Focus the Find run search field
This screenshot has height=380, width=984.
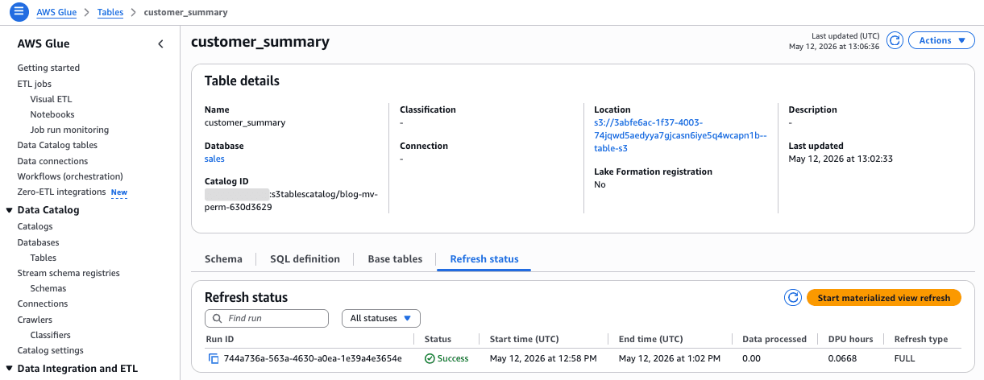(268, 318)
